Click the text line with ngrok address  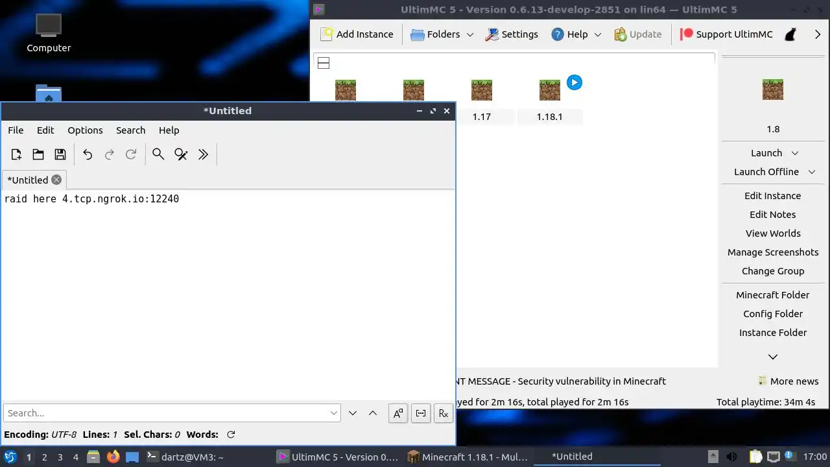91,199
